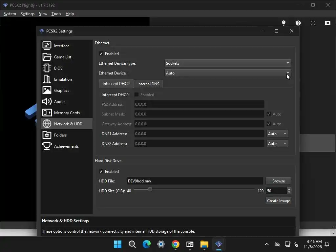The height and width of the screenshot is (252, 336).
Task: Open DNS2 Address Auto dropdown
Action: pyautogui.click(x=277, y=144)
